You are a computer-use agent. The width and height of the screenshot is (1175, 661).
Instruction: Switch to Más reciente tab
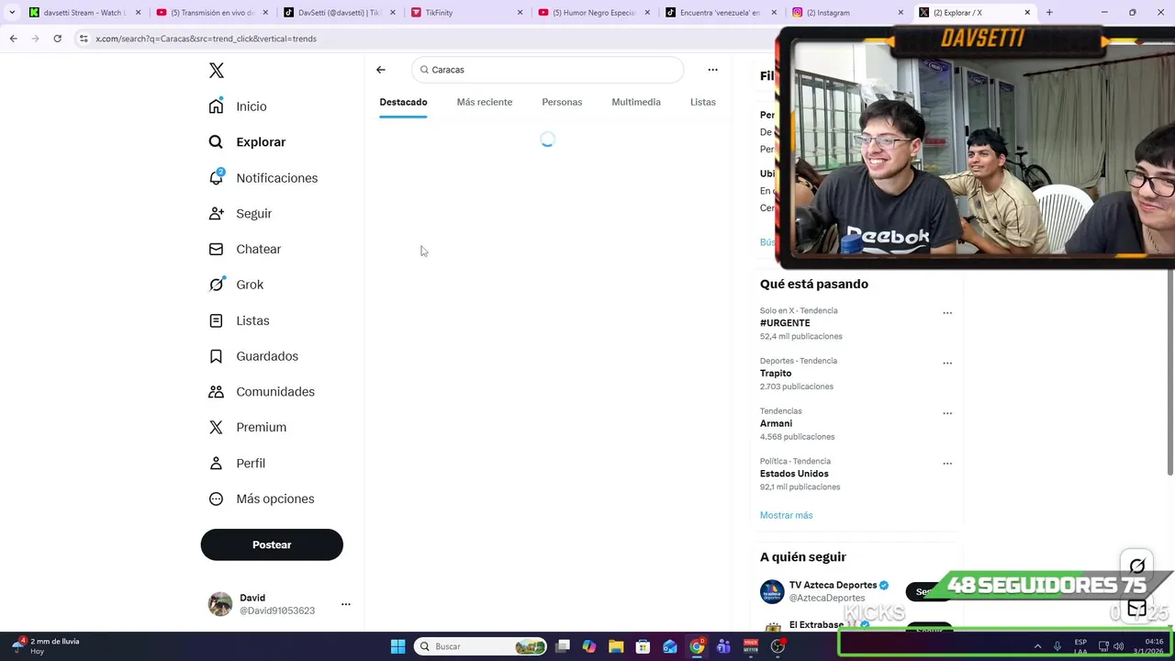(x=485, y=102)
